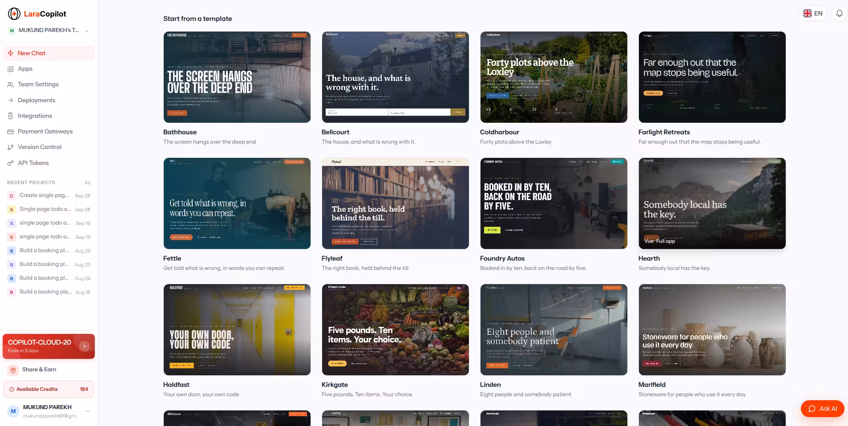The height and width of the screenshot is (426, 848).
Task: Click the yellow 'S' badge of Sep 28 project
Action: 12,209
